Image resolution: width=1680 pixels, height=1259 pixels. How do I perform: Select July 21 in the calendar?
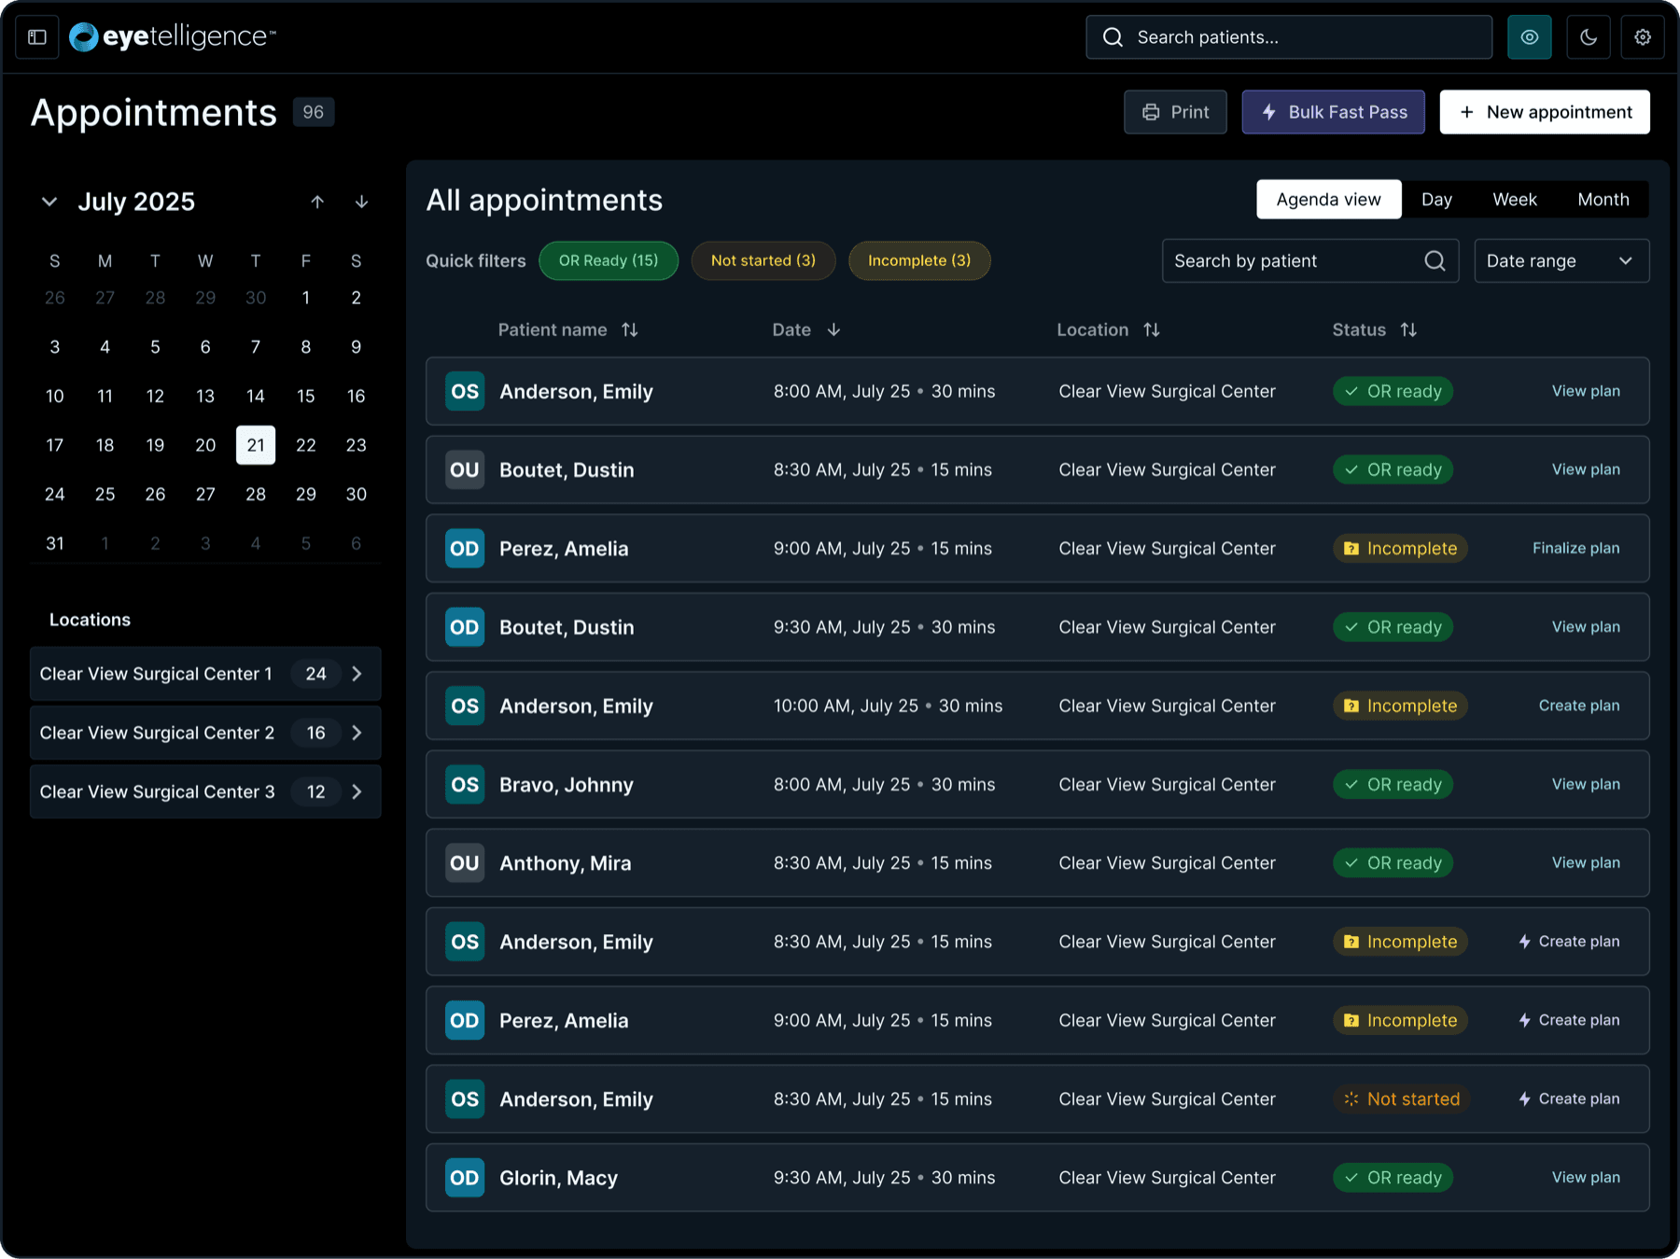pos(256,445)
